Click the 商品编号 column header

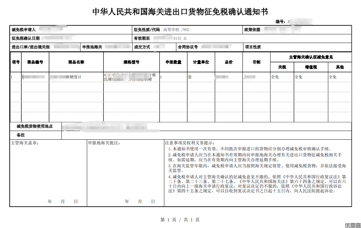(35, 62)
